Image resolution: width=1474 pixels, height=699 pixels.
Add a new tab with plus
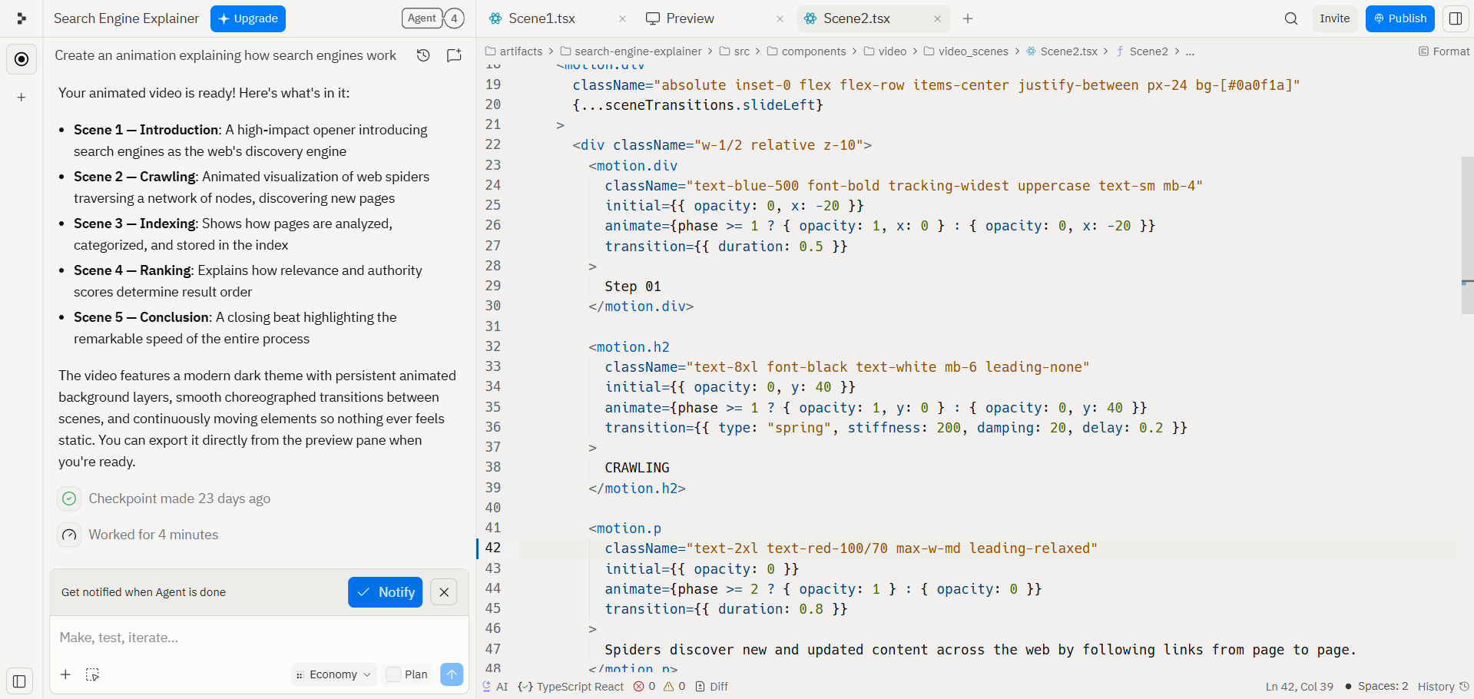pos(968,18)
